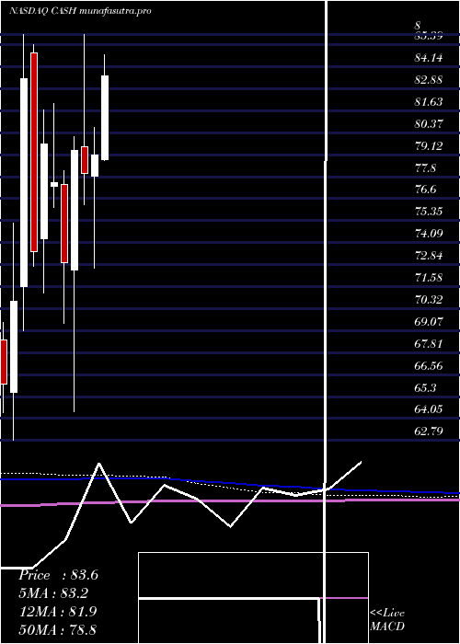
Task: Pick the 77.8 price axis value
Action: [425, 168]
